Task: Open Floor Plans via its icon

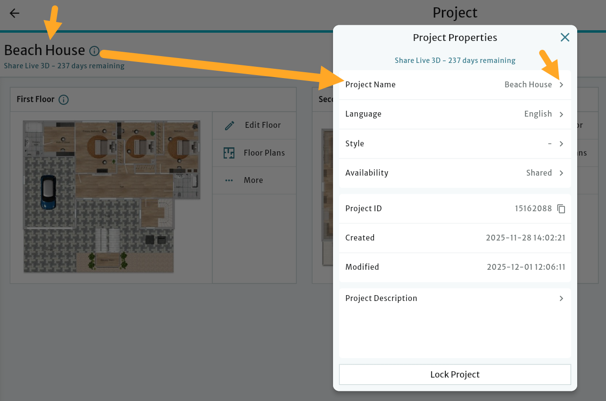Action: (x=229, y=153)
